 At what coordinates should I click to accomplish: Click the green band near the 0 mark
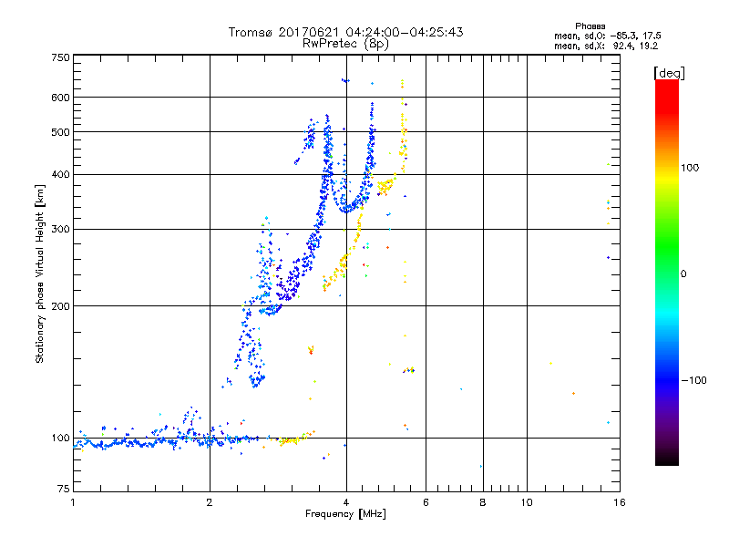click(666, 273)
